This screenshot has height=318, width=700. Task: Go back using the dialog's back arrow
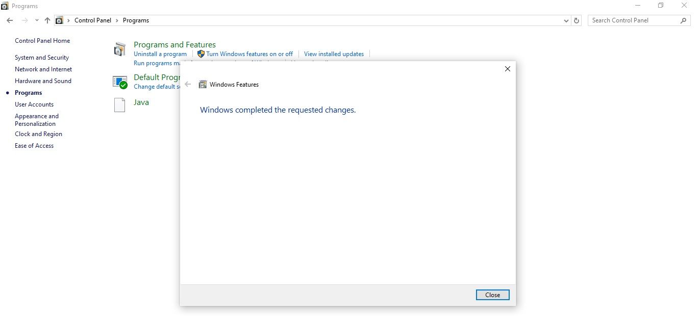[188, 84]
